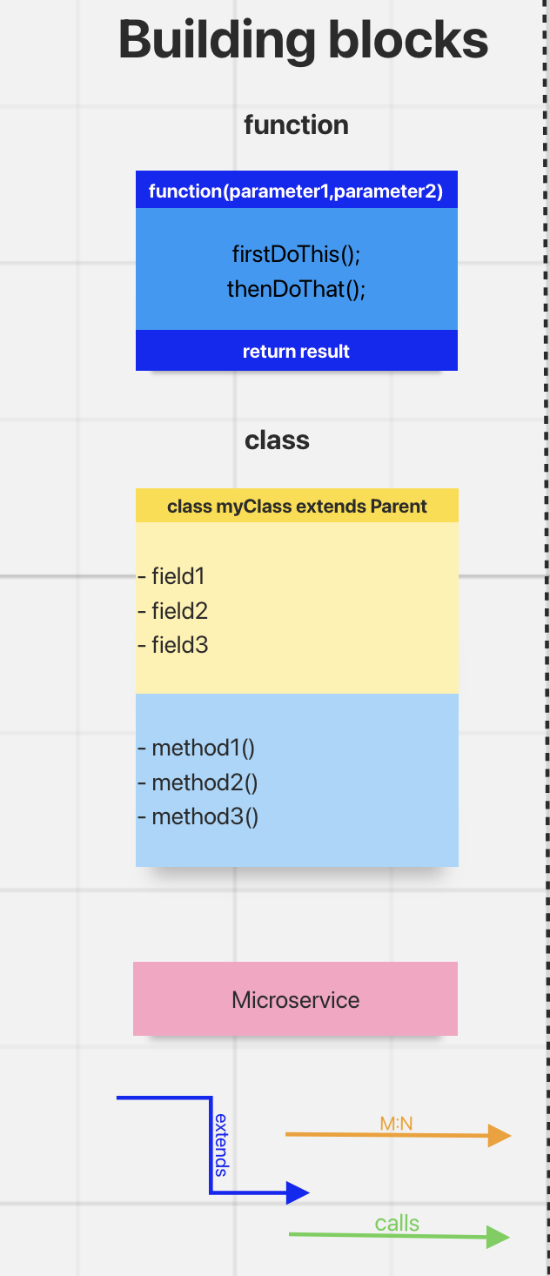Click the thenDoThat(); line

tap(296, 289)
